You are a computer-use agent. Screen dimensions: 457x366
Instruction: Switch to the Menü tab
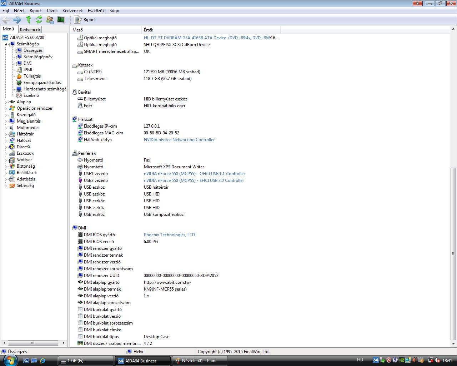(9, 29)
